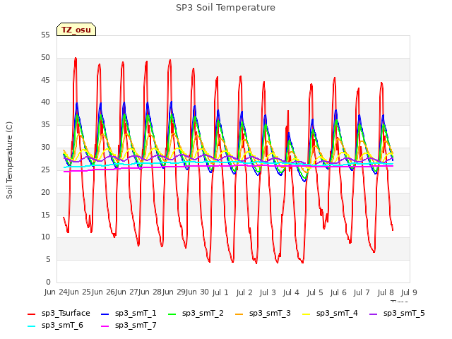Click the magenta sp3_smT_7 legend swatch

(105, 326)
